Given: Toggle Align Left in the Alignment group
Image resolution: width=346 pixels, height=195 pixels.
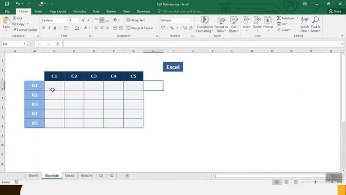Looking at the screenshot, I should pyautogui.click(x=96, y=28).
